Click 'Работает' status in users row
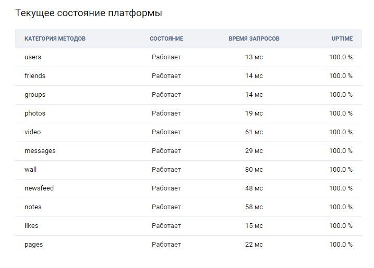 [166, 57]
